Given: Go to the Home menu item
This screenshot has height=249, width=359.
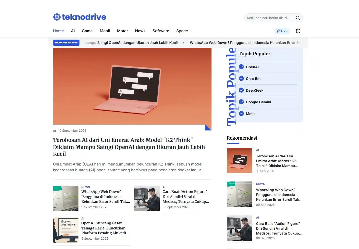Looking at the screenshot, I should 58,31.
